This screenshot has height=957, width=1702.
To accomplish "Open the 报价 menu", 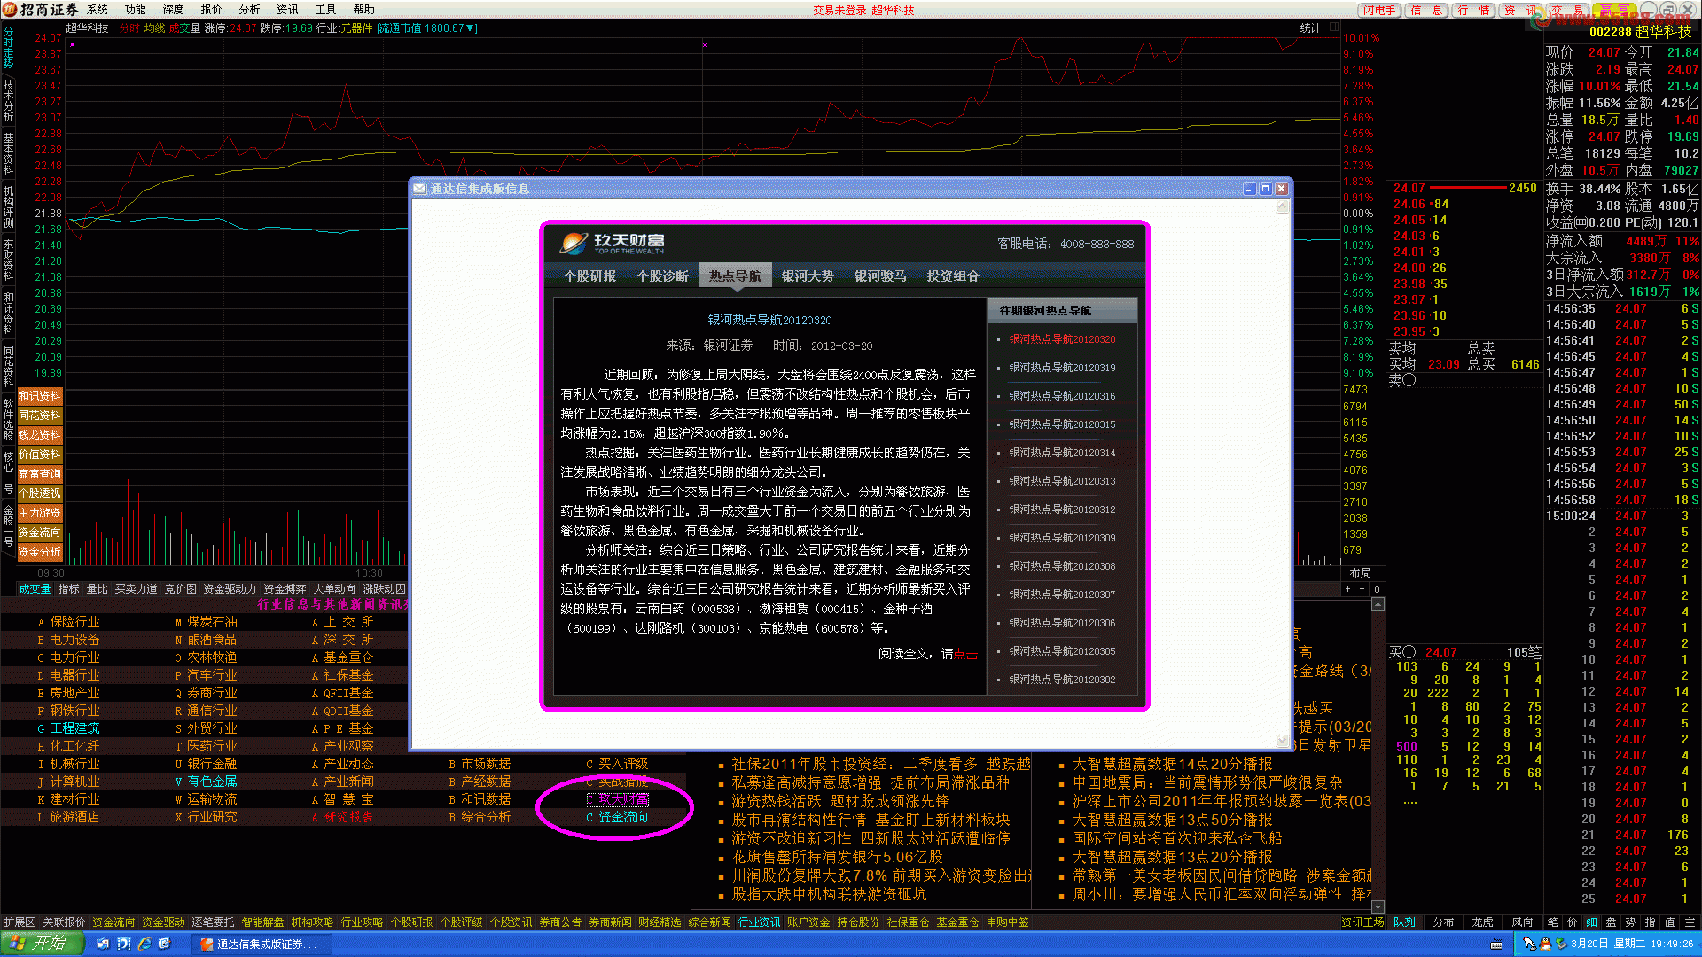I will click(x=212, y=10).
